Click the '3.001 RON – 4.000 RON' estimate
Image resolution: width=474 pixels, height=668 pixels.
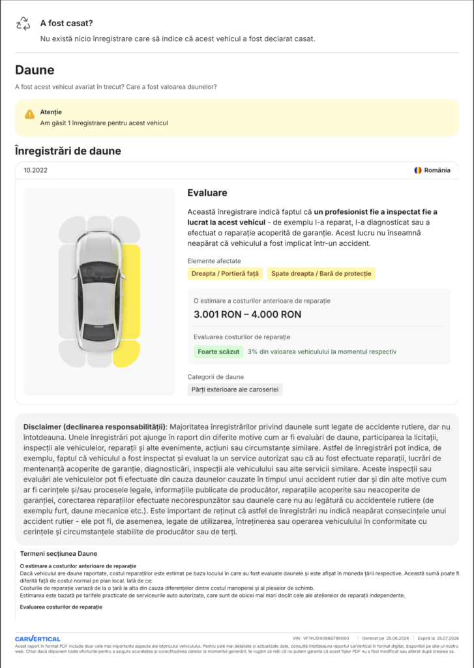tap(248, 314)
